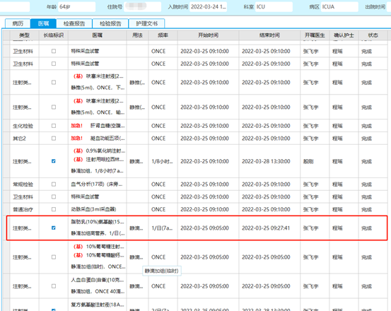Click the 普通治疗 type cell

click(x=25, y=209)
